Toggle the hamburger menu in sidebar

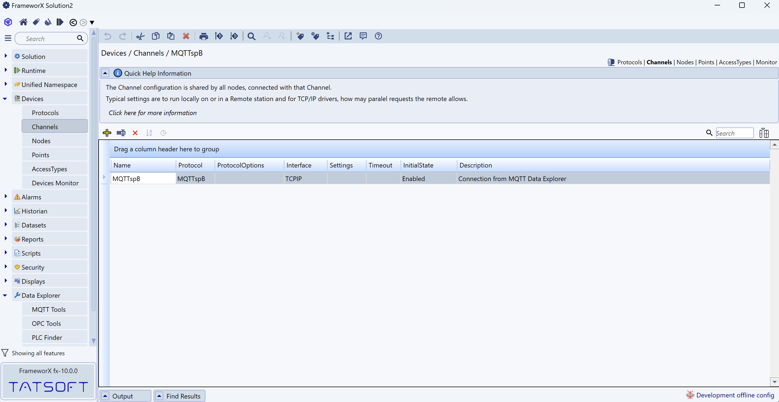tap(8, 38)
